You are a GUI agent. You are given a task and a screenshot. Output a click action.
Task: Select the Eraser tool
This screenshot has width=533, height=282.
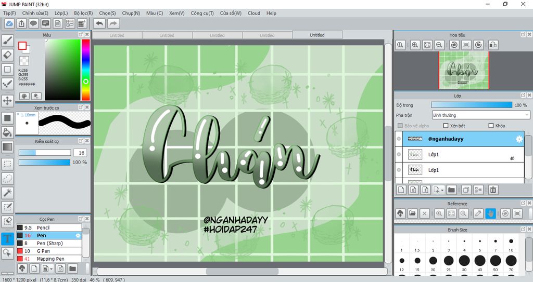[x=7, y=55]
